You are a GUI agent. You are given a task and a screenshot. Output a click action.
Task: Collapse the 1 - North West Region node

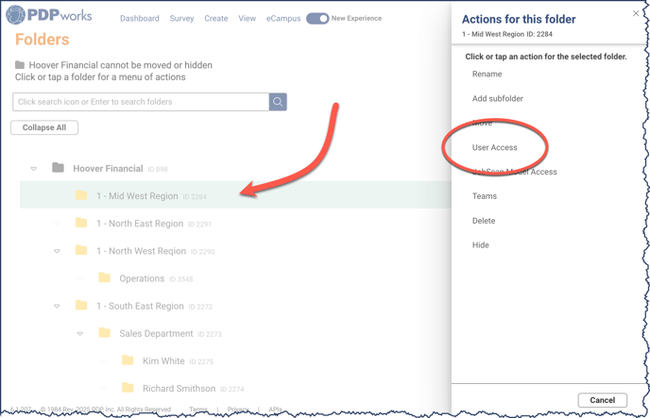(57, 251)
